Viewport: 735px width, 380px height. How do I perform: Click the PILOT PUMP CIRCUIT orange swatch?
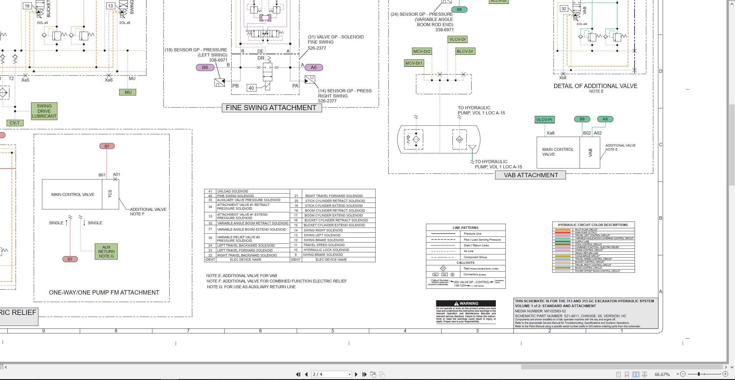(562, 230)
